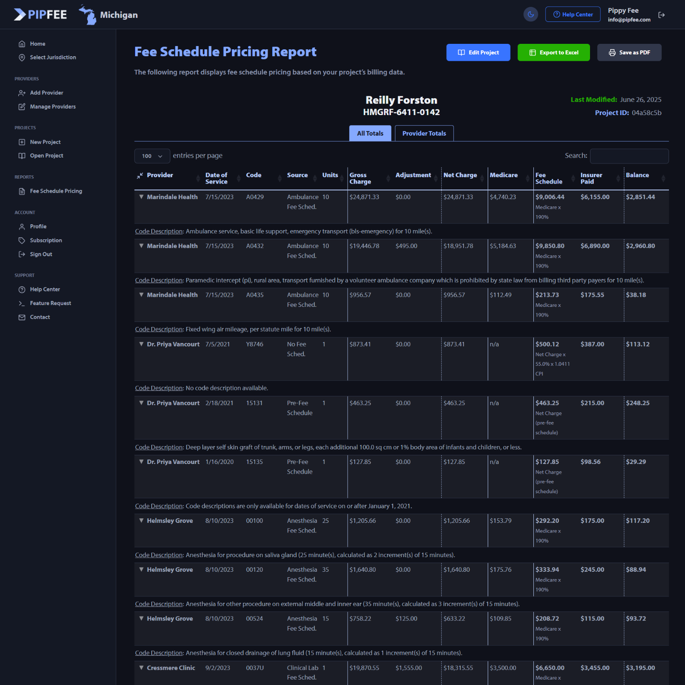Click the $9,006.44 fee schedule value
Screen dimensions: 685x685
tap(550, 197)
